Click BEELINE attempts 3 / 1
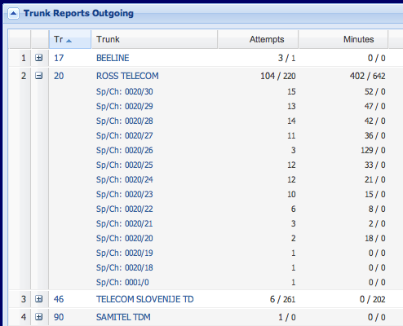 pyautogui.click(x=286, y=58)
